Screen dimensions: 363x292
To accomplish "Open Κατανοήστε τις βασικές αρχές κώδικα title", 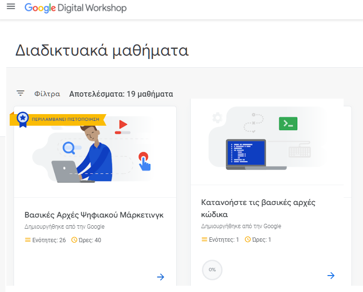I will 258,208.
